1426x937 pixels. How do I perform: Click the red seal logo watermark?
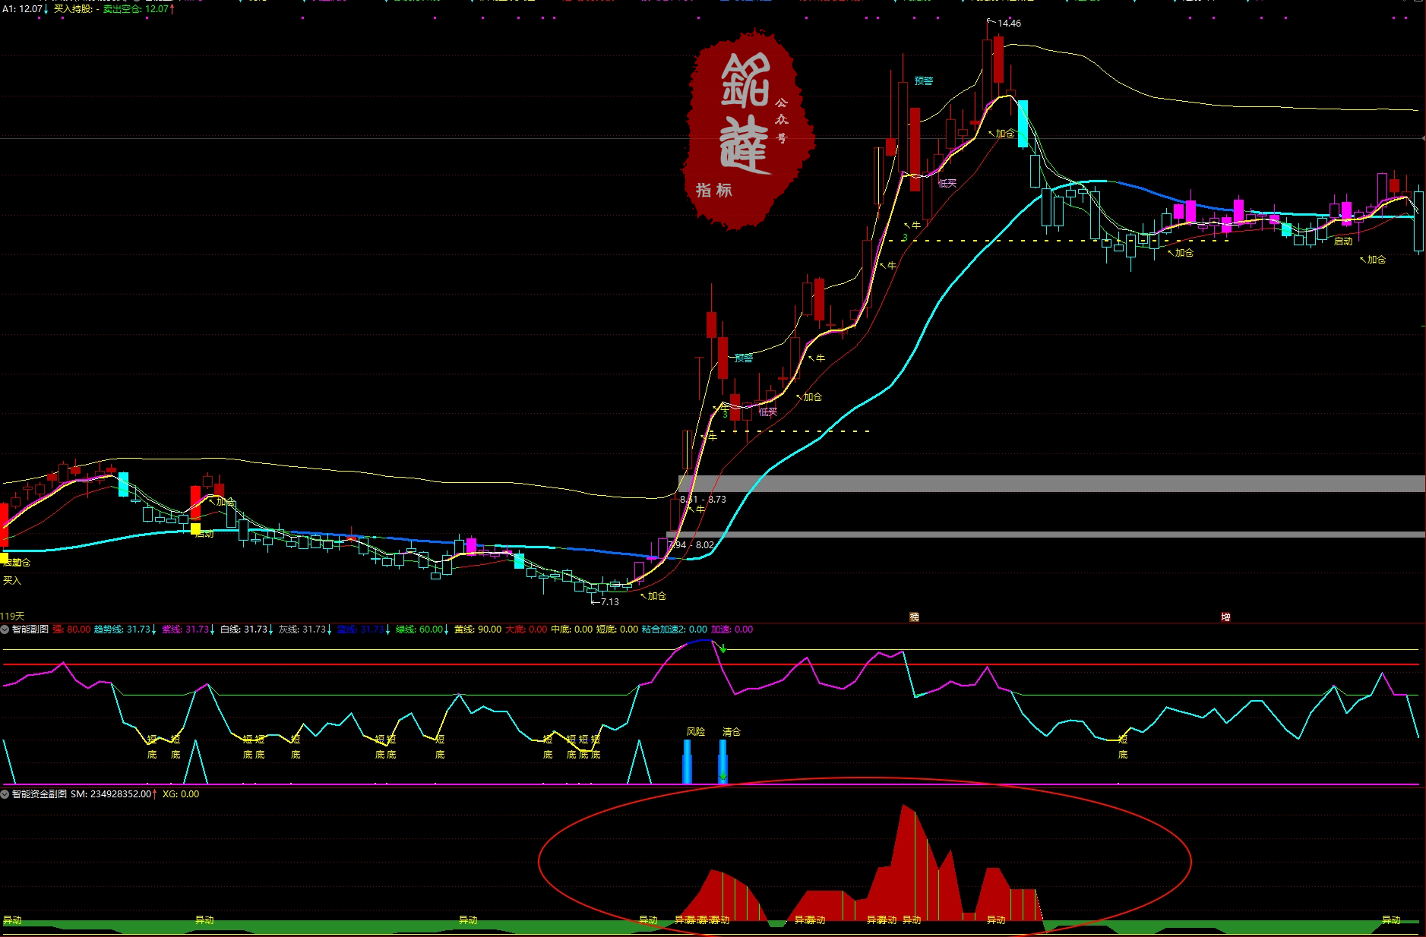click(x=748, y=129)
